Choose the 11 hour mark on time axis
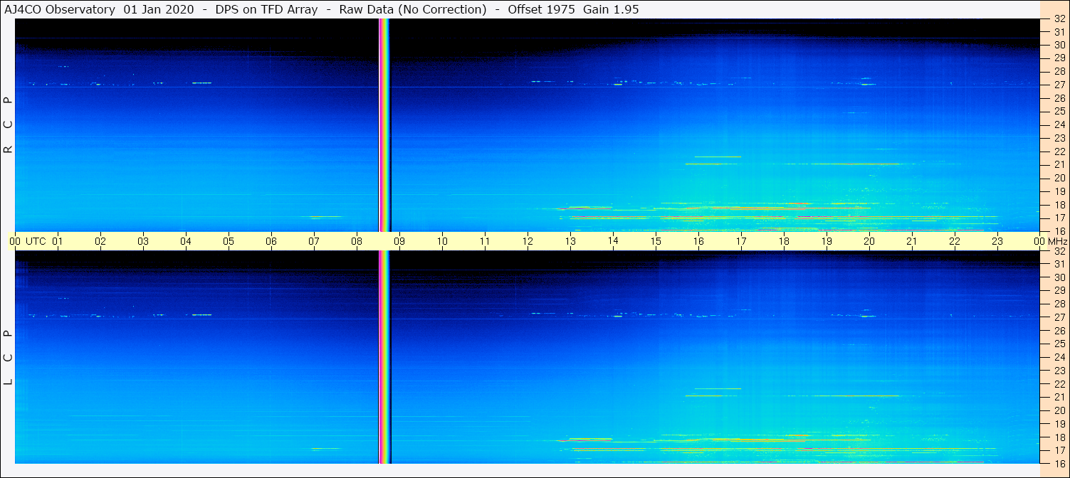Image resolution: width=1070 pixels, height=478 pixels. coord(485,241)
